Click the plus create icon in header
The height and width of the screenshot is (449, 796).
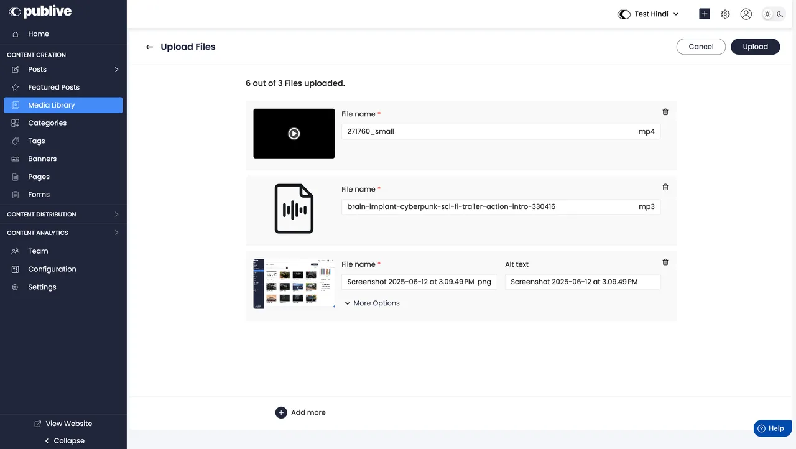point(705,14)
